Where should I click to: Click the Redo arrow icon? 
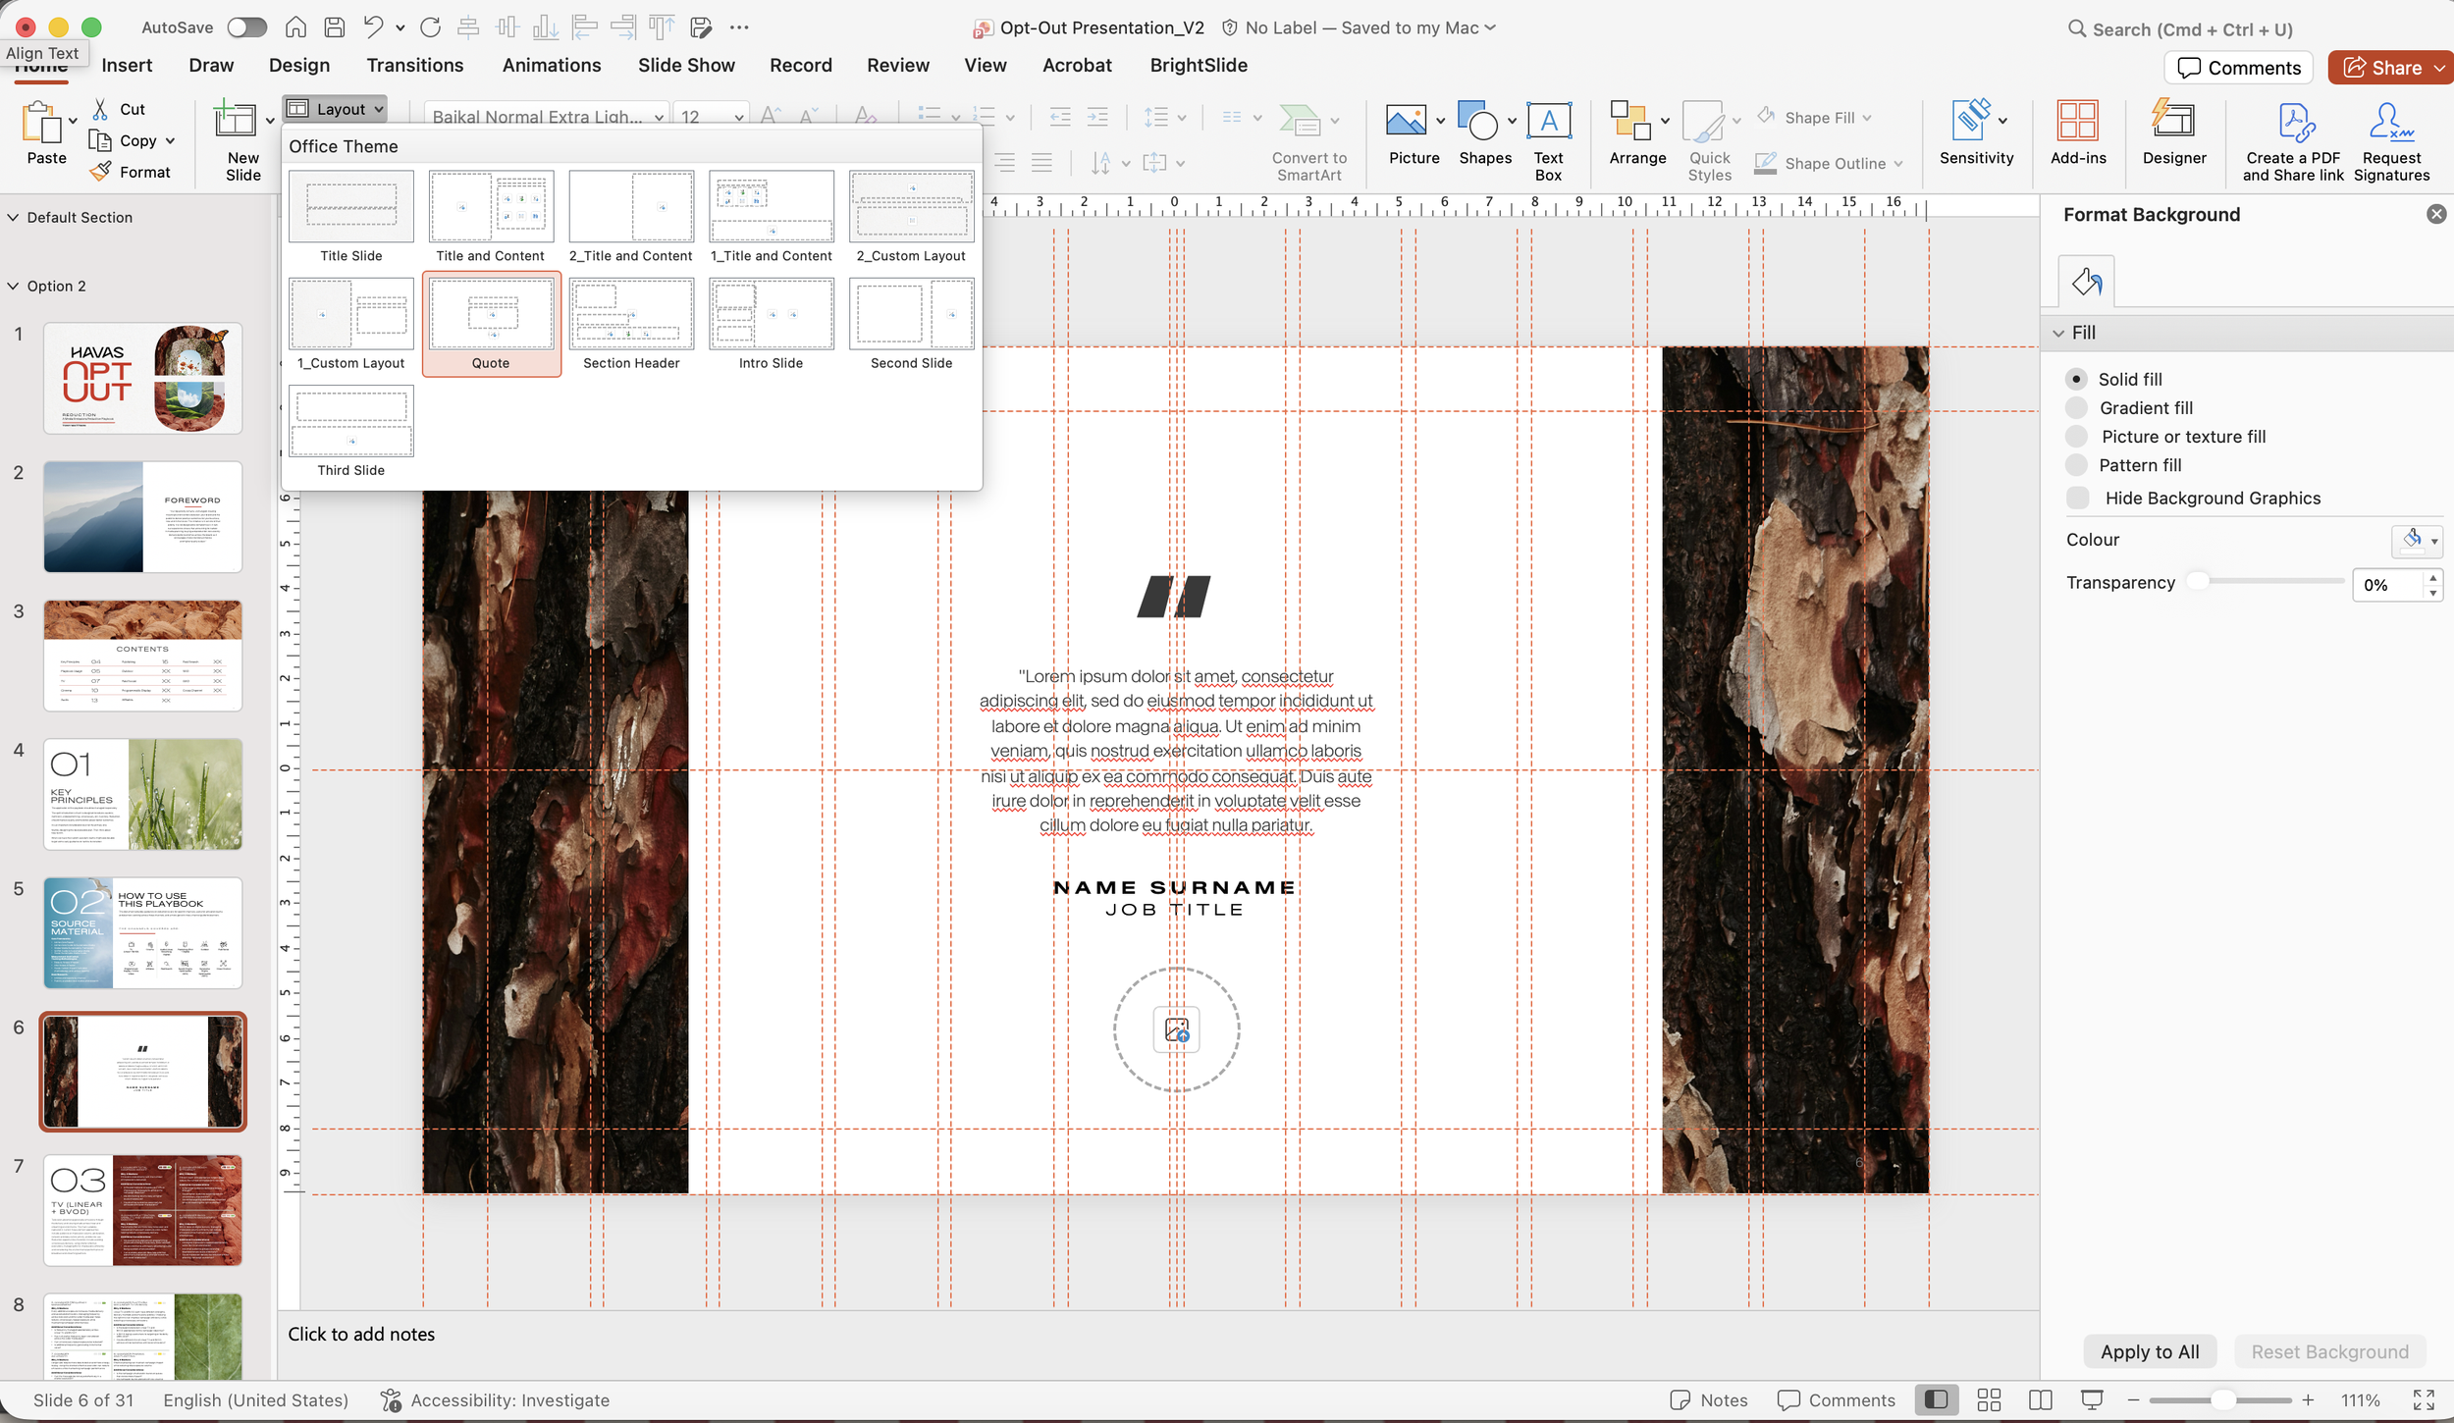click(430, 27)
